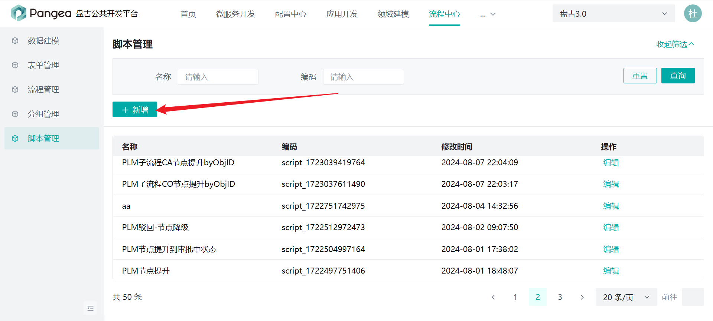The height and width of the screenshot is (321, 713).
Task: Collapse the sidebar with the fold icon
Action: pyautogui.click(x=90, y=308)
